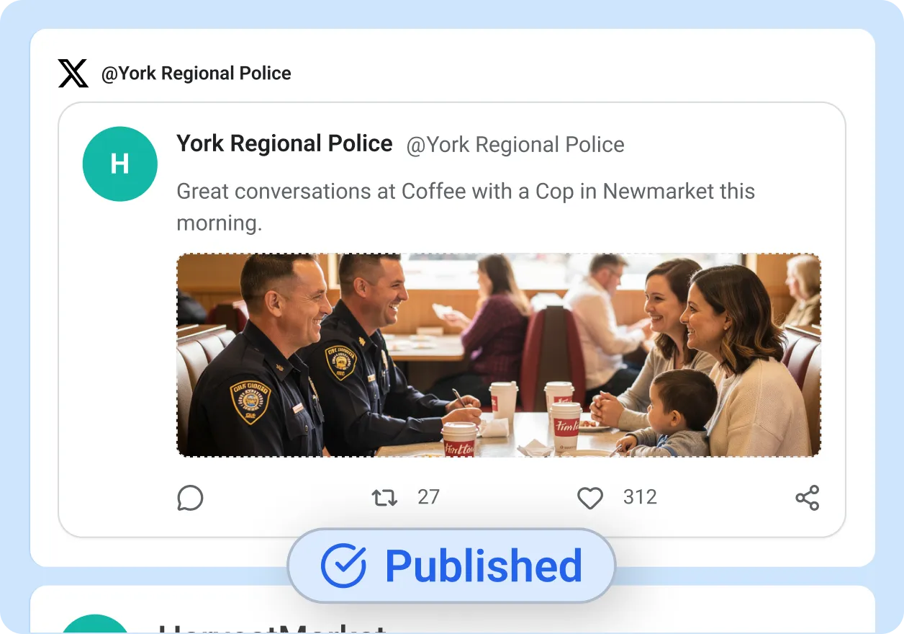The image size is (904, 634).
Task: Click the bold York Regional Police display name
Action: coord(284,143)
